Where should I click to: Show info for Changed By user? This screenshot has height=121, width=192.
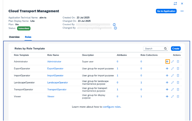point(115,28)
